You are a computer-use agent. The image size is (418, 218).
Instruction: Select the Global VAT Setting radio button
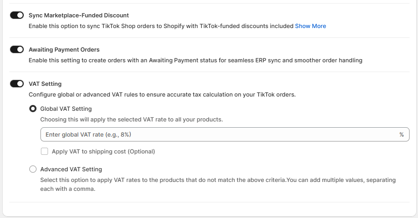[33, 109]
